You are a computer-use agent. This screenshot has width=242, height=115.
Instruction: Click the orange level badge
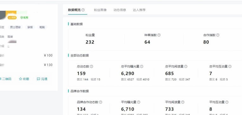click(x=12, y=18)
